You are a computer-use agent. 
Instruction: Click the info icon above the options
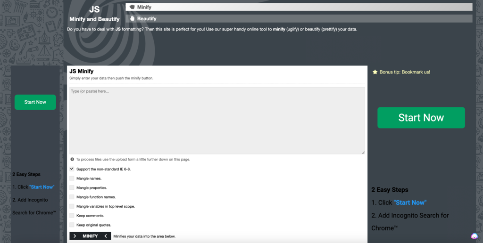pyautogui.click(x=72, y=159)
